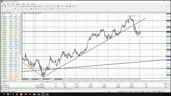Select USDCAD row in Market Watch

pos(10,73)
